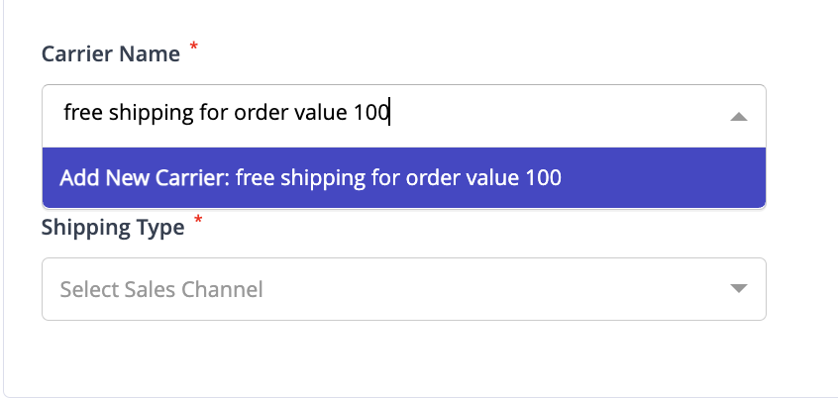838x400 pixels.
Task: Click blank right side of highlighted suggestion
Action: click(663, 178)
